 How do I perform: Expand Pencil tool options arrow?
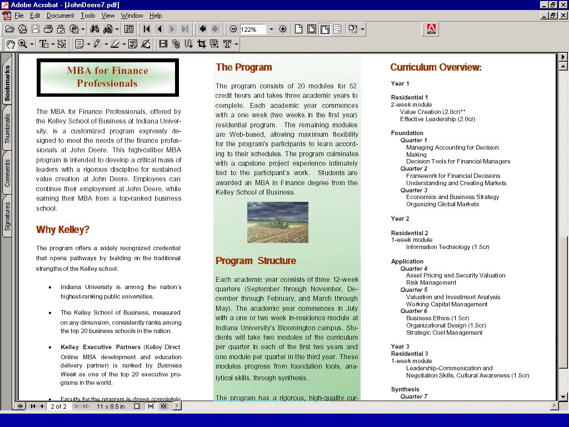(x=106, y=44)
